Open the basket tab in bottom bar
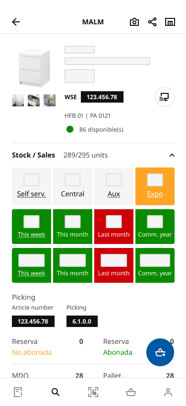This screenshot has height=406, width=186. tap(131, 392)
